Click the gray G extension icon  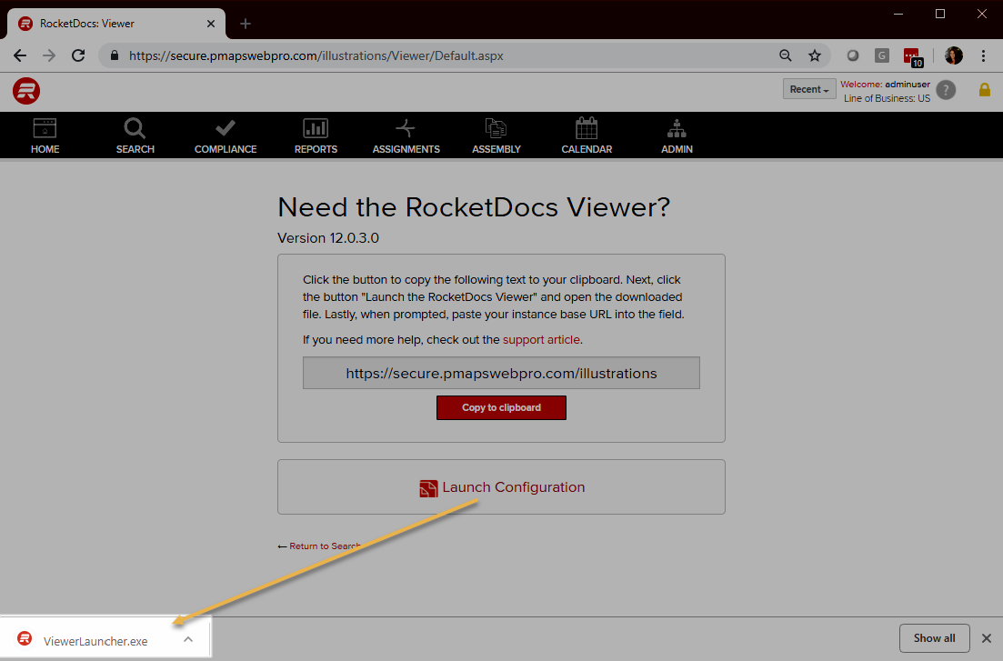[x=882, y=55]
